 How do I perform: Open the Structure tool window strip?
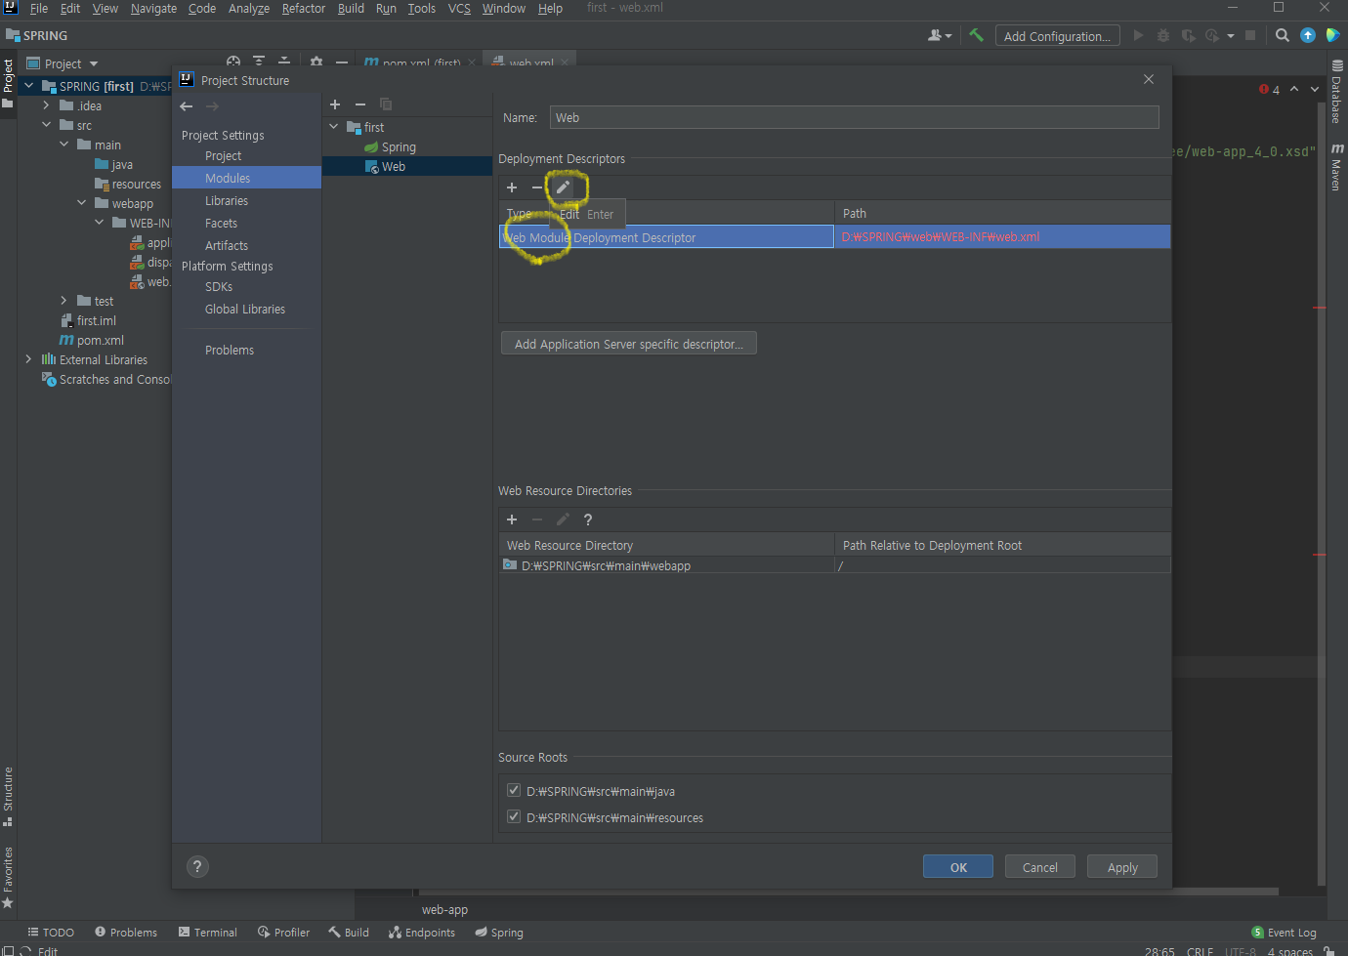(8, 796)
